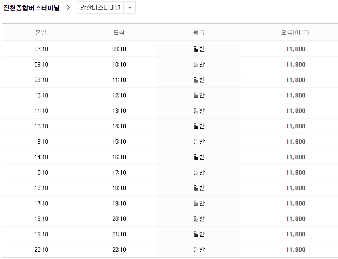Select the 08:10 departure time
This screenshot has height=259, width=338.
coord(41,65)
